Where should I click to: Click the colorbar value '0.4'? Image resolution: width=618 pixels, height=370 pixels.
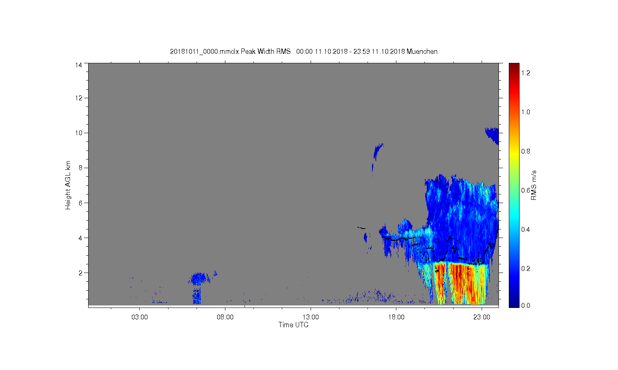pos(526,229)
